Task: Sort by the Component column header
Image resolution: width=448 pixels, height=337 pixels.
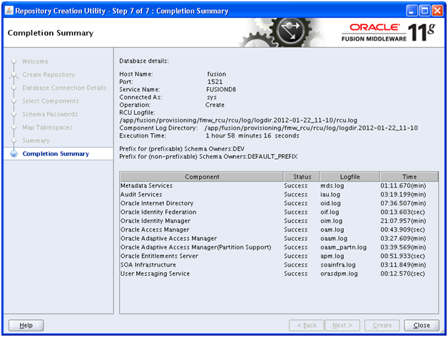Action: tap(202, 177)
